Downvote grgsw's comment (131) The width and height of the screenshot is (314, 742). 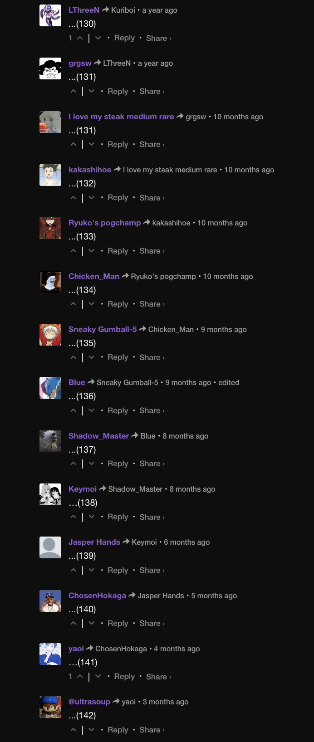tap(92, 91)
